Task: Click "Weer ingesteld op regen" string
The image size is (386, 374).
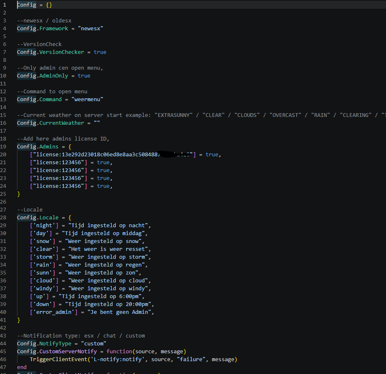Action: [105, 265]
